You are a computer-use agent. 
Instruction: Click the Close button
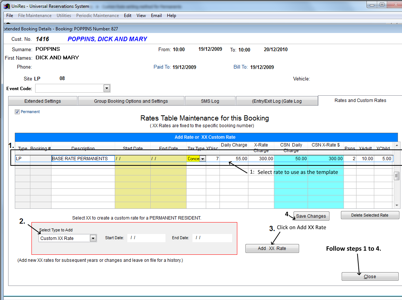[370, 276]
